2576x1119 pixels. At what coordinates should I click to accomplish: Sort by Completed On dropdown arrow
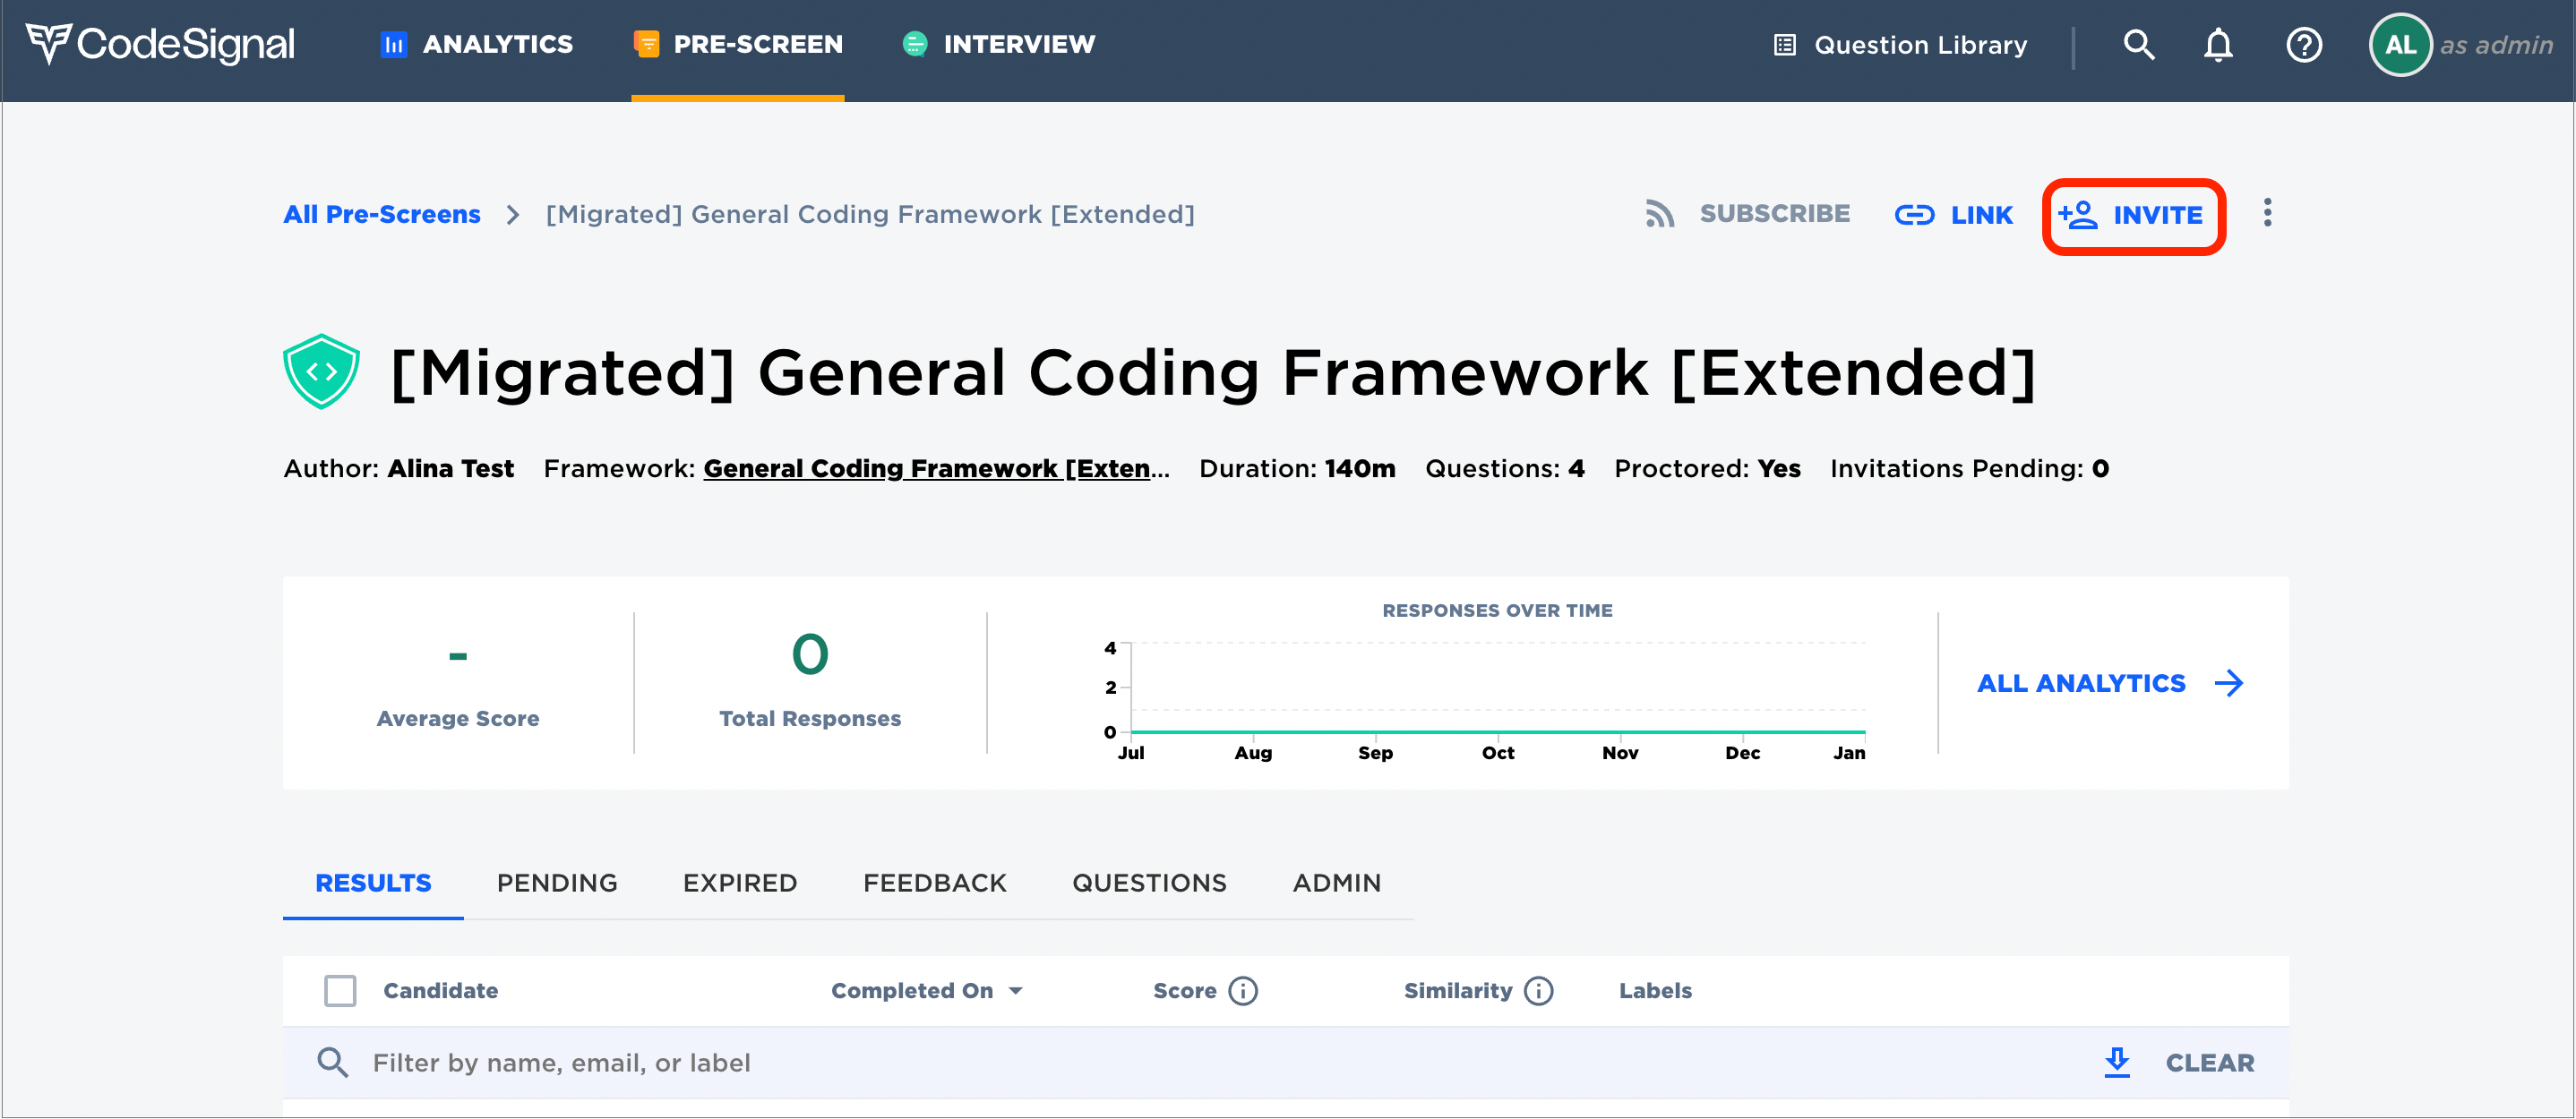[x=1016, y=990]
